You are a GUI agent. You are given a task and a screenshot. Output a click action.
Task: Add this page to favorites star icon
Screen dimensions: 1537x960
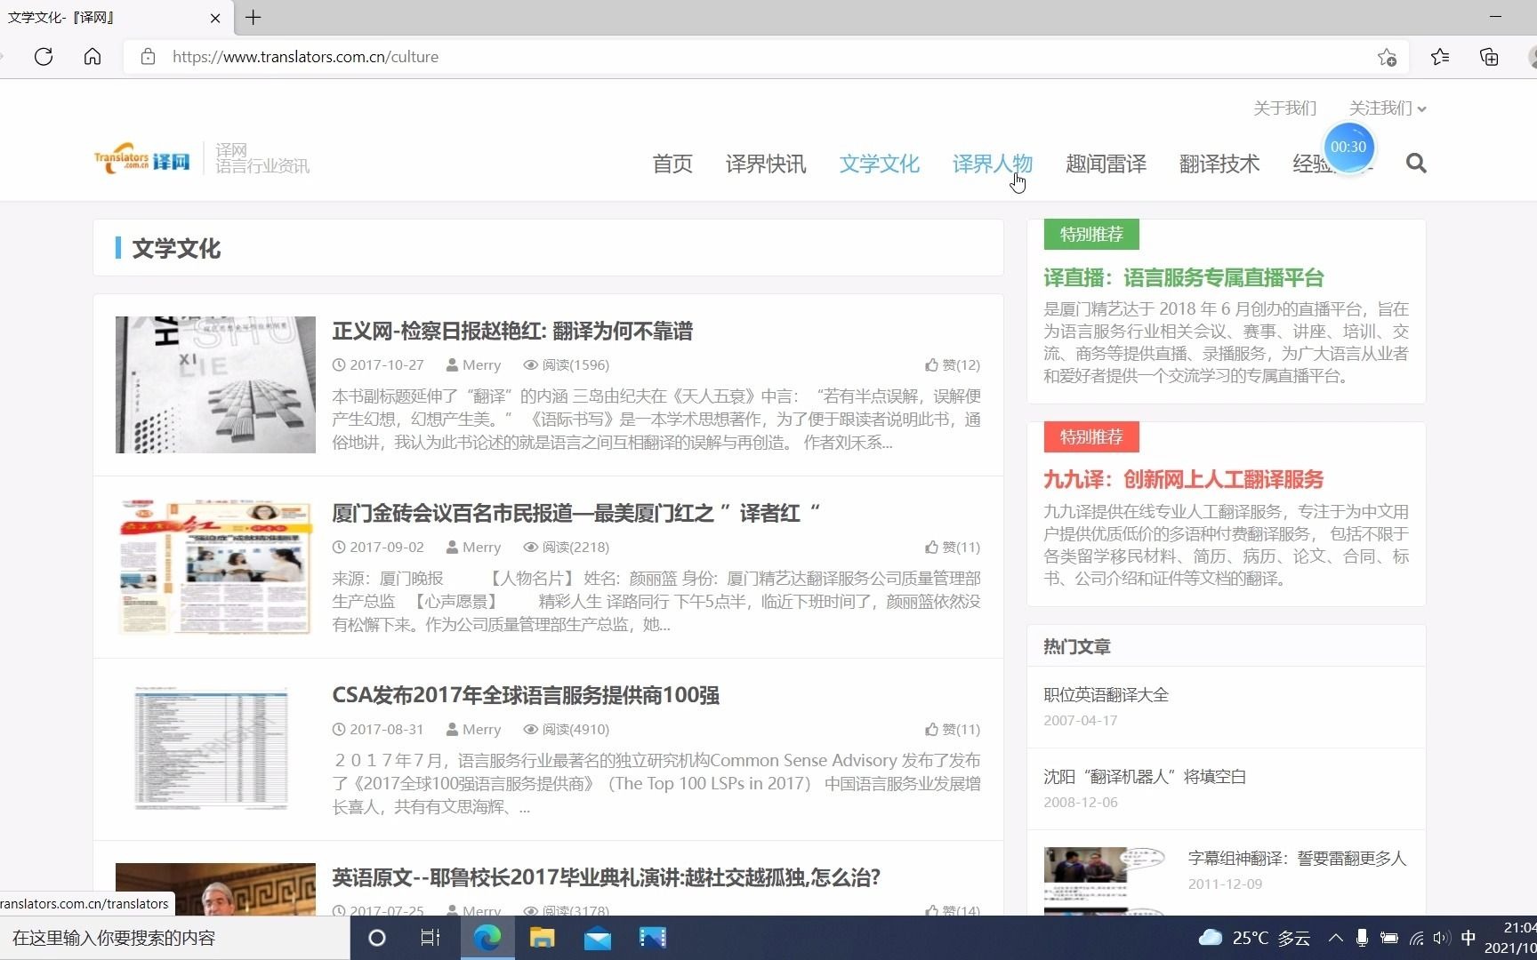pyautogui.click(x=1387, y=57)
